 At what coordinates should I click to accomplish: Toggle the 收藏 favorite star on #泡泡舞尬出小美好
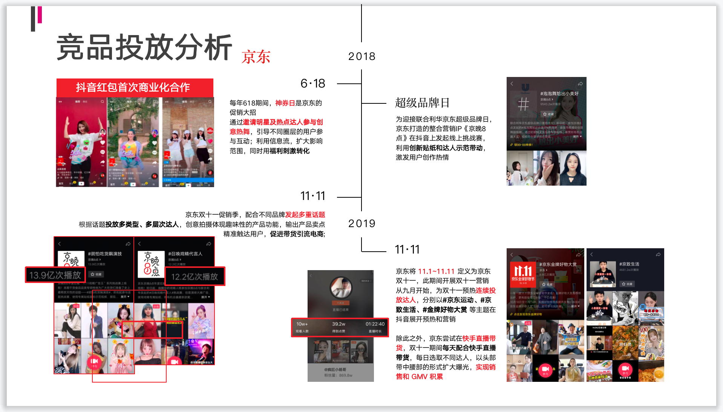click(x=545, y=114)
